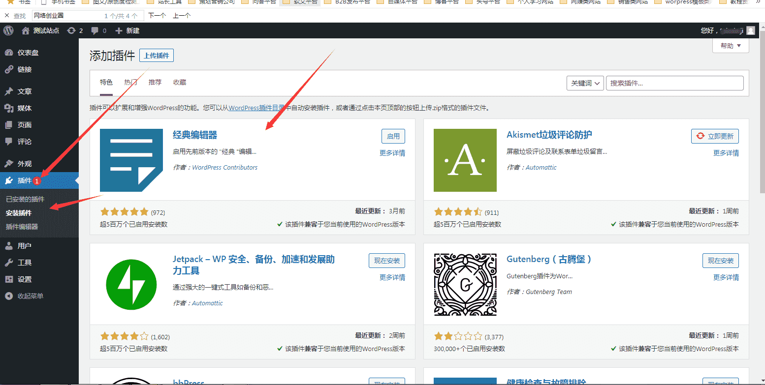Screen dimensions: 765x385
Task: Open the updates icon showing 2
Action: [75, 30]
